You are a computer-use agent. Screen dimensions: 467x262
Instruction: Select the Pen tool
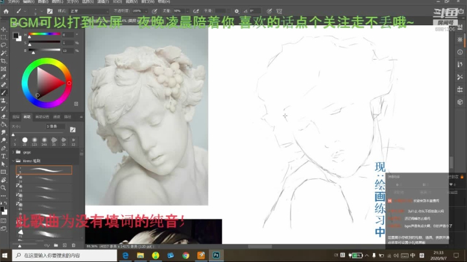(4, 148)
